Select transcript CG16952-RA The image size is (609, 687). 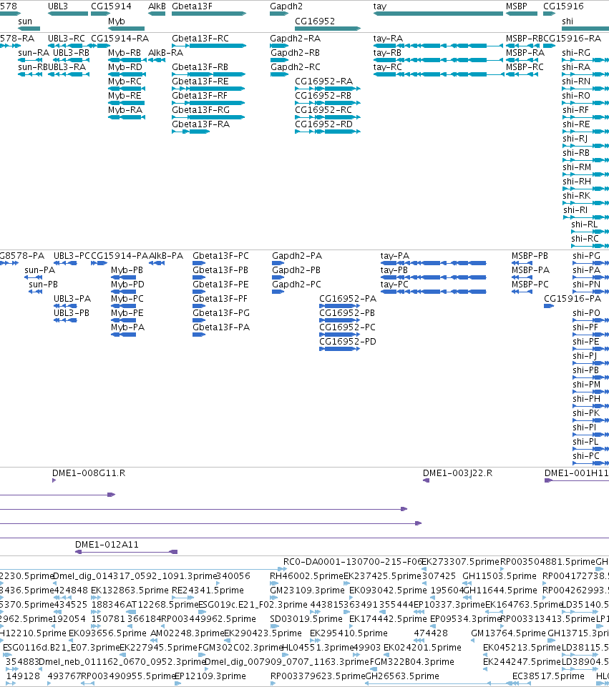click(x=328, y=89)
